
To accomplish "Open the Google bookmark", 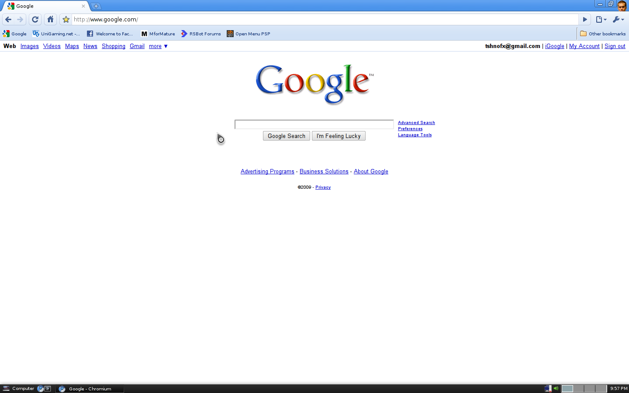I will click(x=15, y=34).
